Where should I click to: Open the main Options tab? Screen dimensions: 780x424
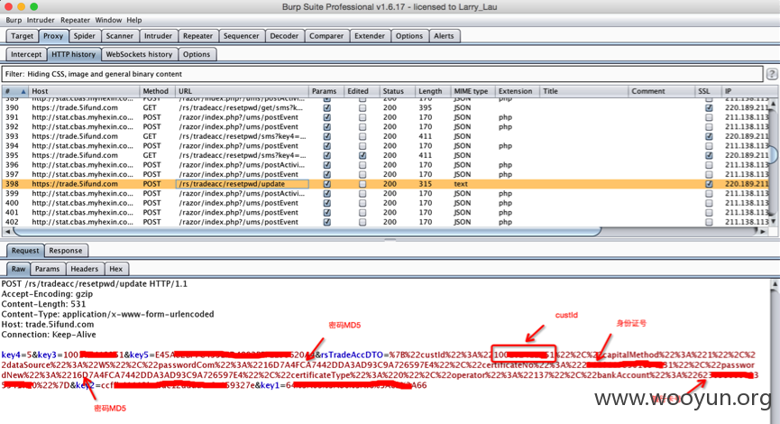pyautogui.click(x=409, y=36)
